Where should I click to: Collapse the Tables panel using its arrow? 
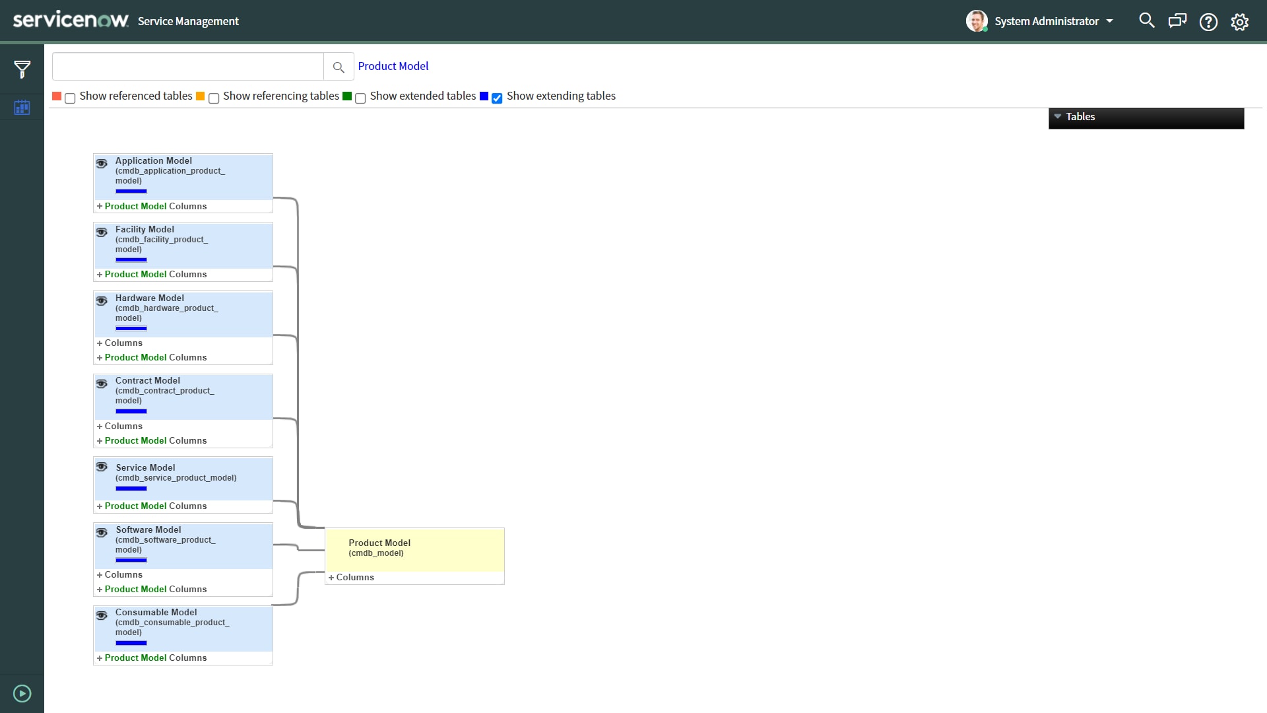1058,116
